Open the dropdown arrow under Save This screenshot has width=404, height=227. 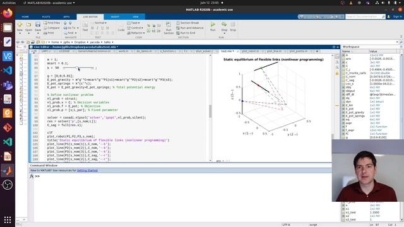pos(38,33)
